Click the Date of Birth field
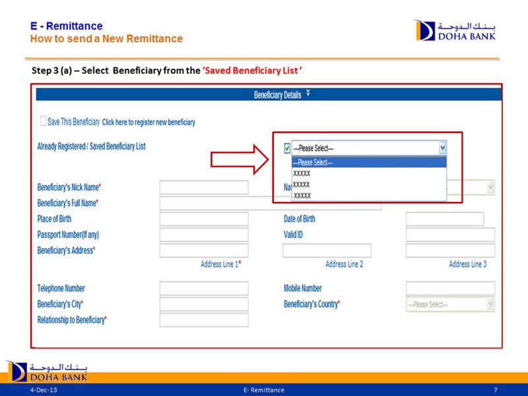 [444, 219]
